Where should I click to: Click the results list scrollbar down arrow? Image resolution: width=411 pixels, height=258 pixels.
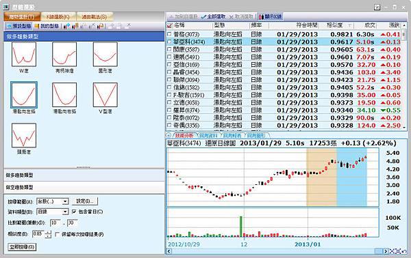click(404, 128)
